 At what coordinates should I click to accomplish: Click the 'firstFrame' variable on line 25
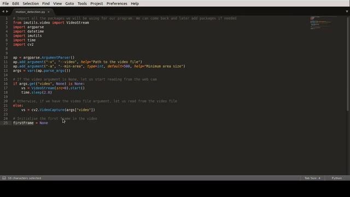(x=23, y=123)
